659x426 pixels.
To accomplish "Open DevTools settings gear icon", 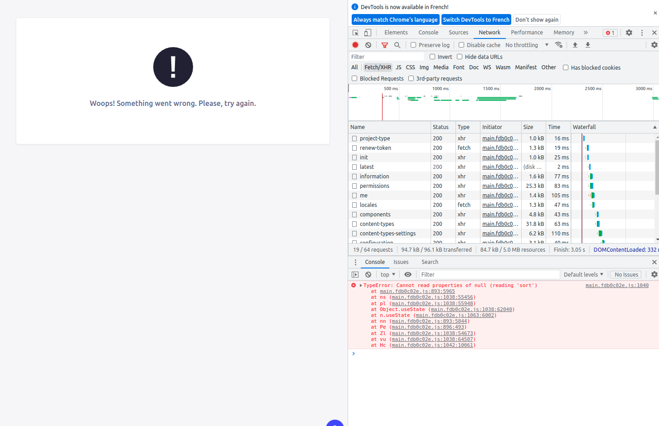I will coord(629,33).
